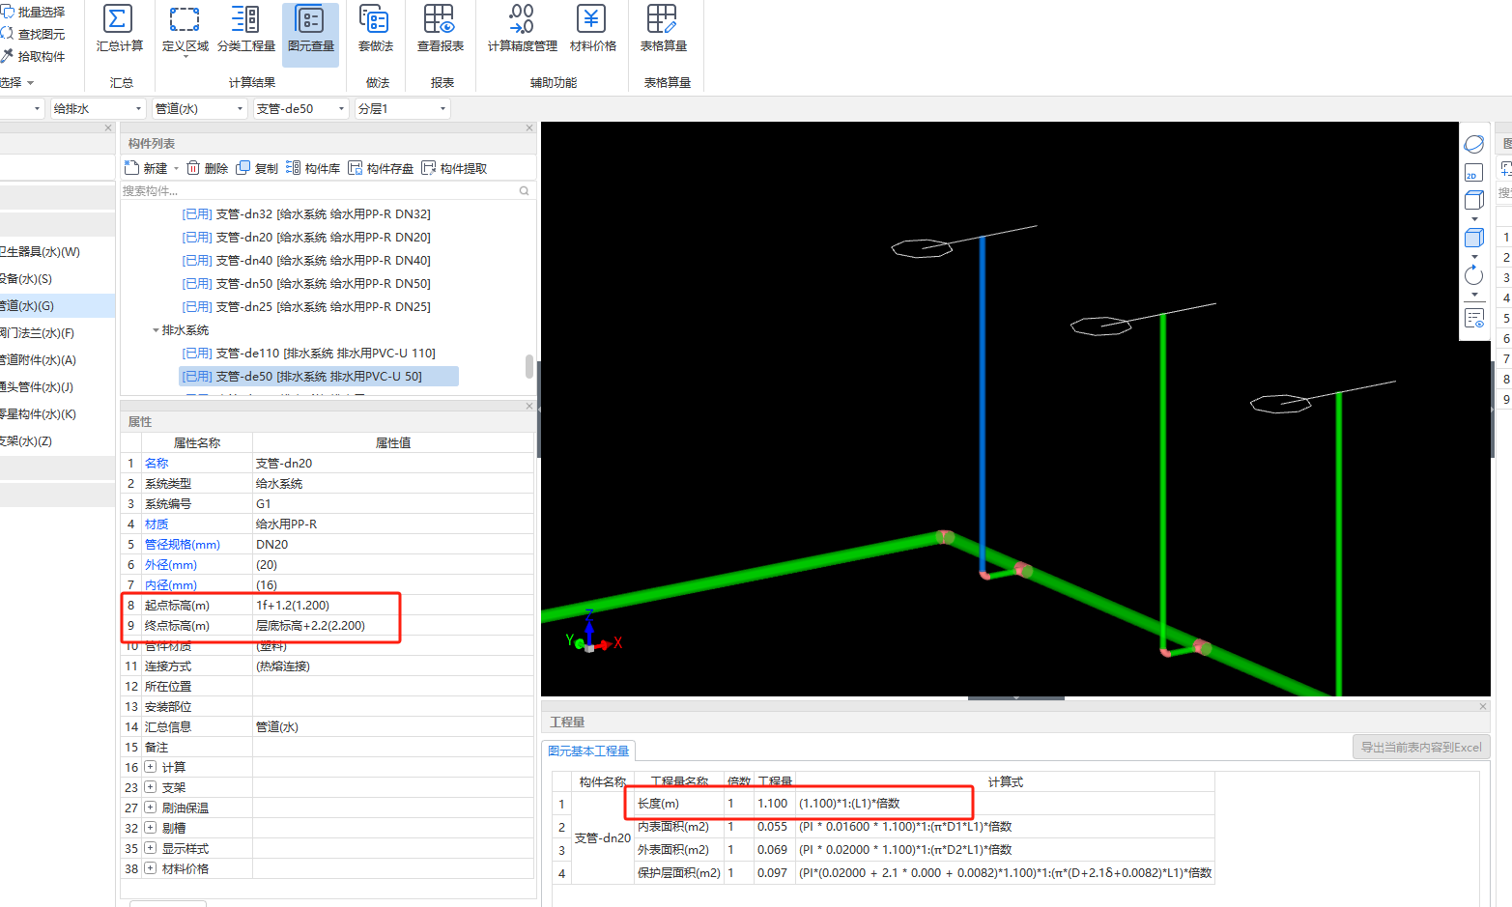Image resolution: width=1512 pixels, height=907 pixels.
Task: Open 查看报表 tool
Action: (440, 29)
